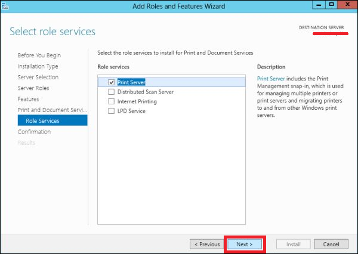Screen dimensions: 358x254
Task: Select the Server Roles step
Action: click(33, 88)
